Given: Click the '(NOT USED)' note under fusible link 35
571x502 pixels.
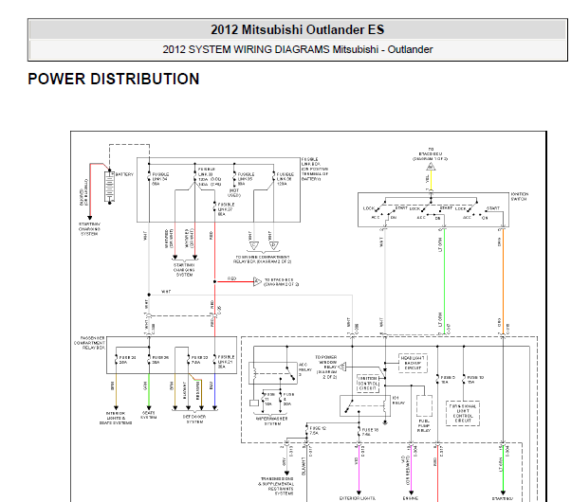Looking at the screenshot, I should point(234,193).
